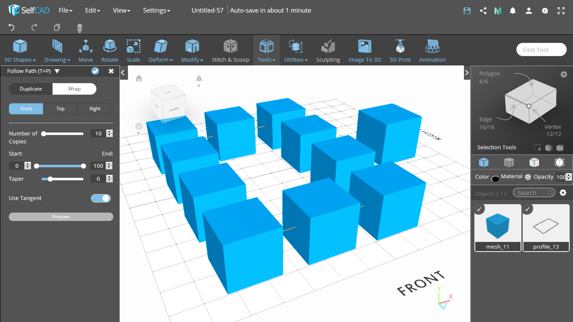The height and width of the screenshot is (322, 573).
Task: Collapse the left panel arrow
Action: 123,73
